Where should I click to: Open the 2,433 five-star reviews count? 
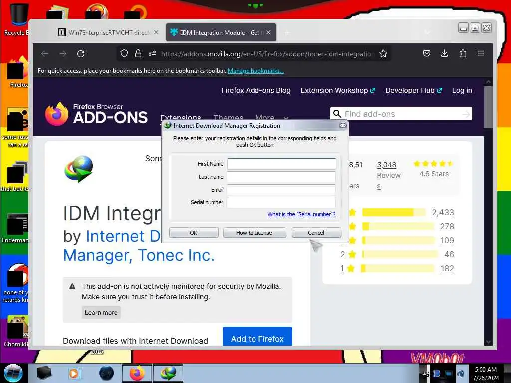click(x=443, y=212)
